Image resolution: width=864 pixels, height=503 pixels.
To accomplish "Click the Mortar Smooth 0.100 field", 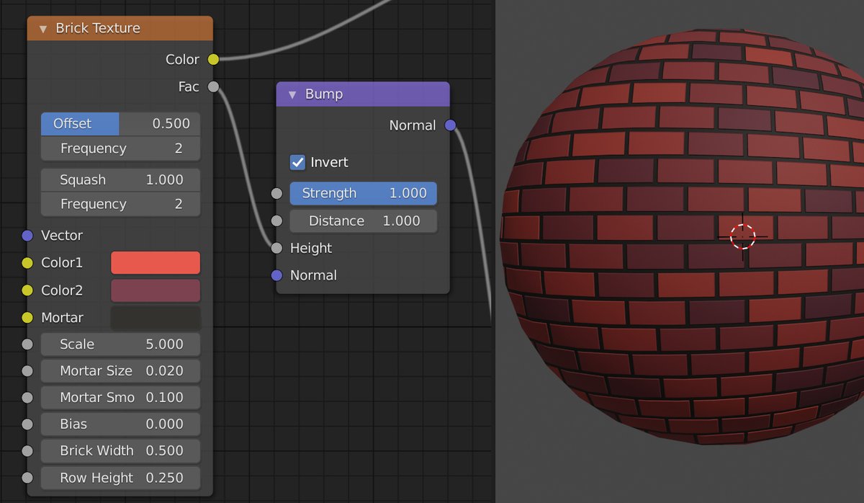I will pyautogui.click(x=120, y=398).
